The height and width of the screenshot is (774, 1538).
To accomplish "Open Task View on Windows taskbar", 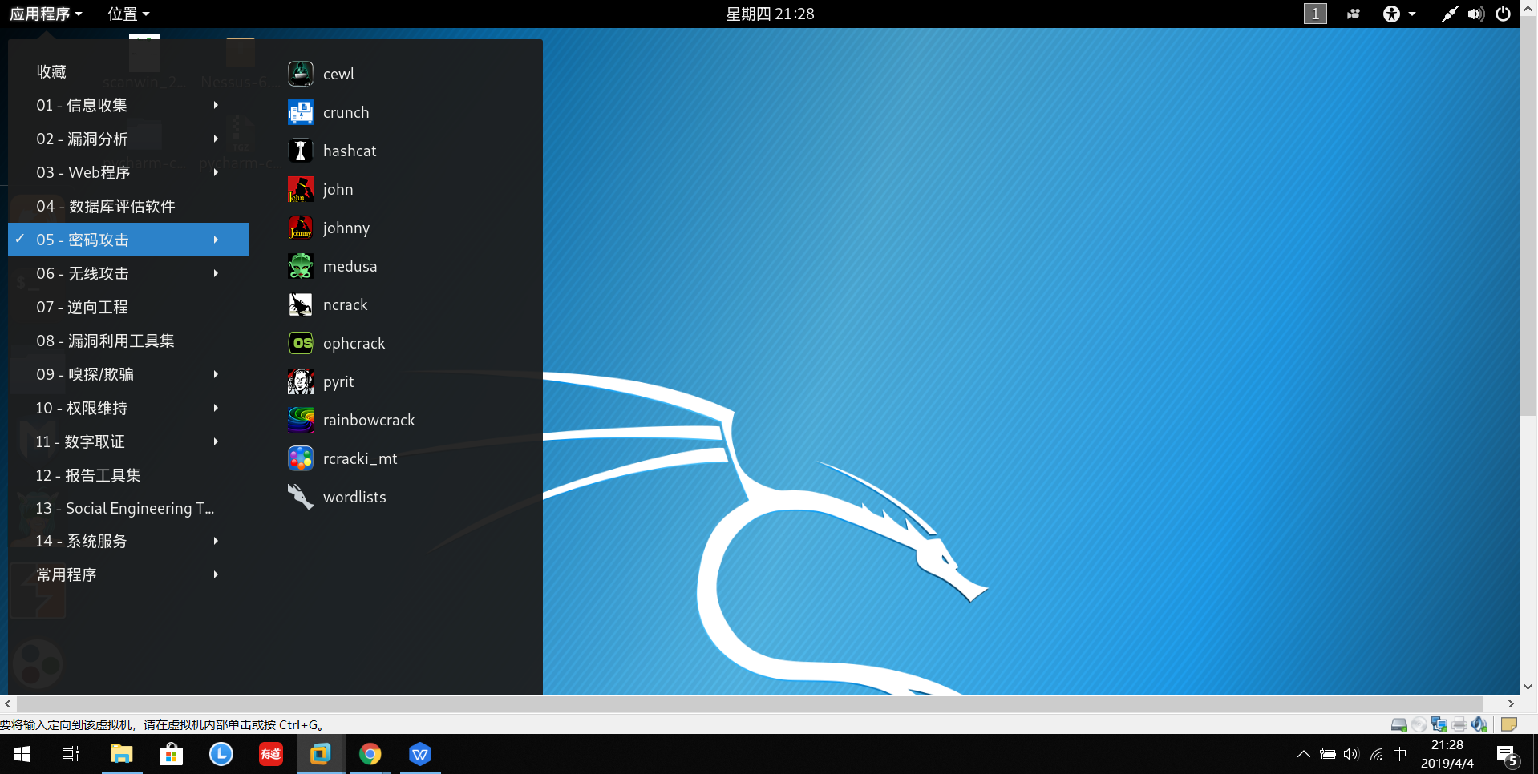I will [x=71, y=754].
